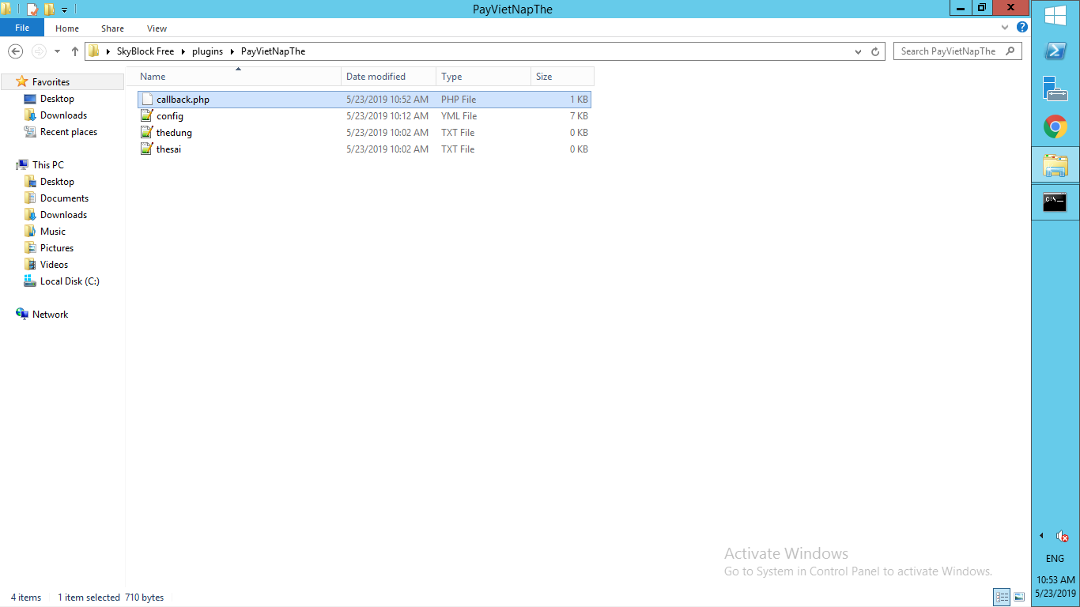The width and height of the screenshot is (1080, 607).
Task: Open Downloads under Favorites
Action: pos(63,115)
